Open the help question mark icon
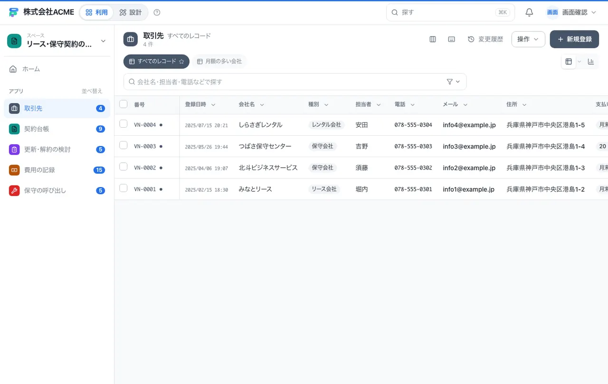608x384 pixels. click(157, 12)
